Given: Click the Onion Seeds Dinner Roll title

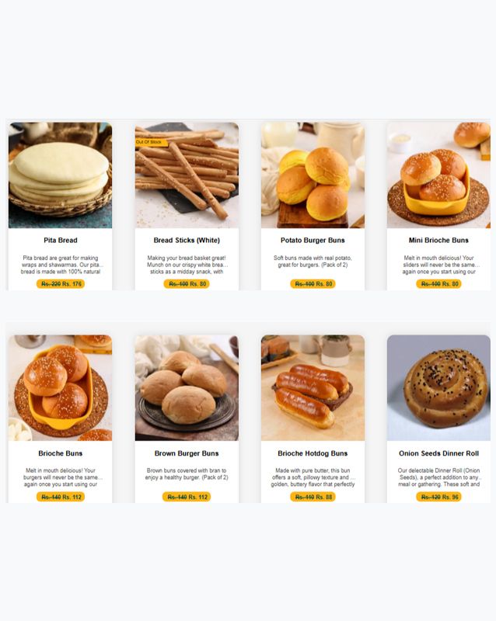Looking at the screenshot, I should click(438, 453).
